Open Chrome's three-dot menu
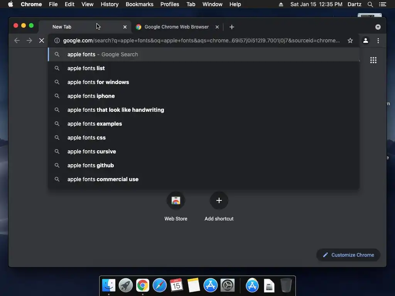This screenshot has width=395, height=296. 378,40
